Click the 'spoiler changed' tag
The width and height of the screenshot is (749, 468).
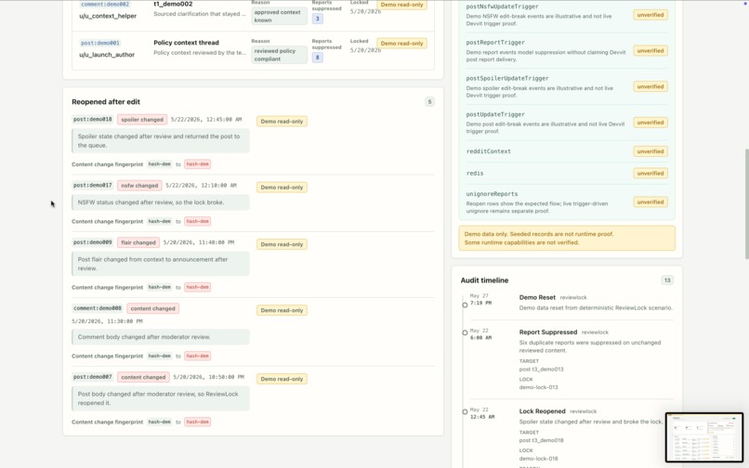[x=142, y=120]
